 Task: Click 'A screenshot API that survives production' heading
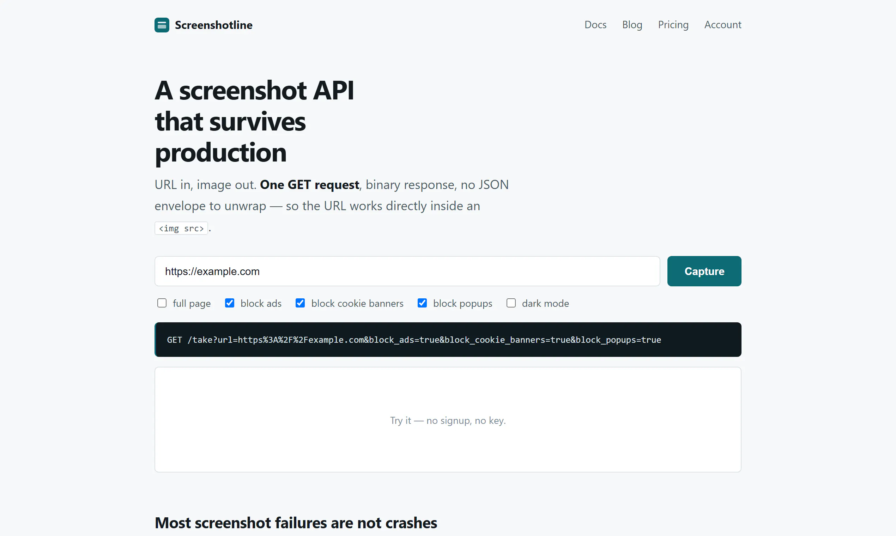(254, 121)
